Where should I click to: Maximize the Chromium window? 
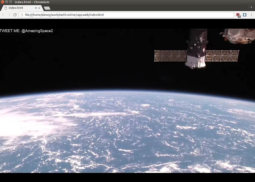[x=10, y=2]
